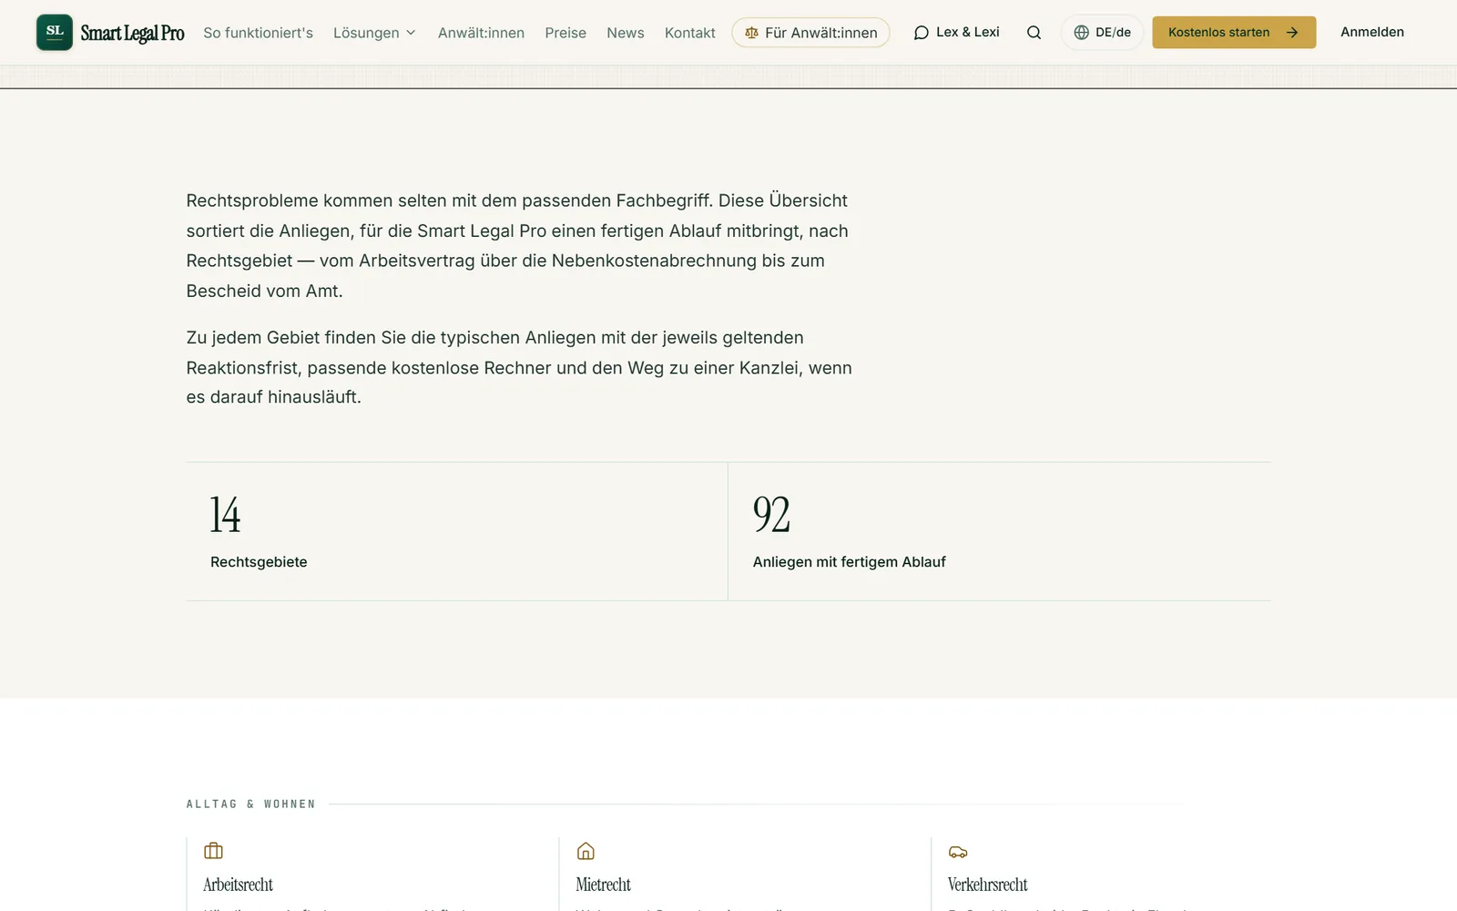Open the Arbeitsrecht card title
The height and width of the screenshot is (911, 1457).
238,885
